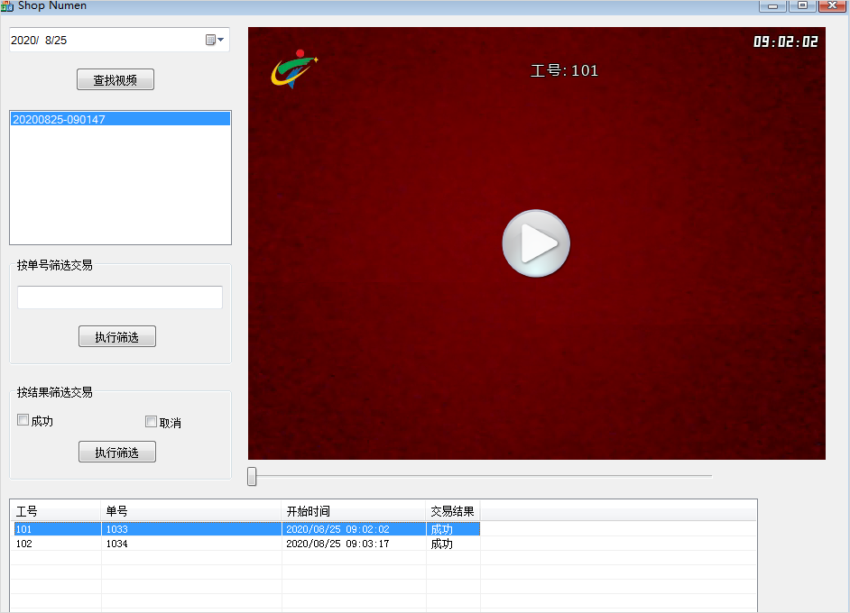Click the 查找视频 search video button

click(115, 79)
